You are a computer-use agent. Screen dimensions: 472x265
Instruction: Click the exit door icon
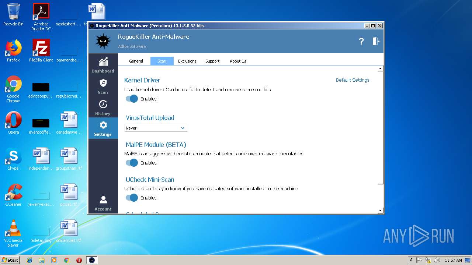click(x=376, y=41)
